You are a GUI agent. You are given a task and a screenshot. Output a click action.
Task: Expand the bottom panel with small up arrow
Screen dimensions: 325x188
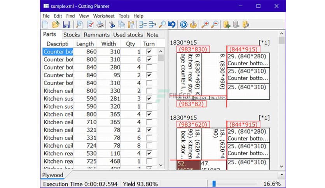[282, 175]
